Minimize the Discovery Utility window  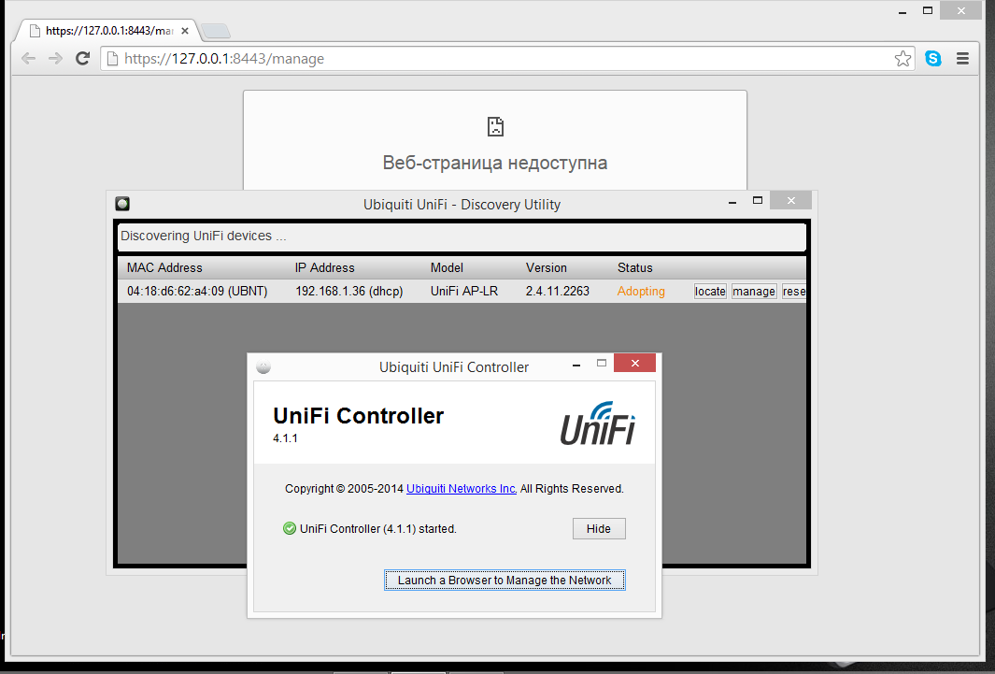[732, 202]
